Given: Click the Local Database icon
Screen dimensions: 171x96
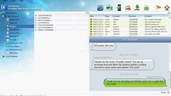Looking at the screenshot, I should tap(3, 56).
